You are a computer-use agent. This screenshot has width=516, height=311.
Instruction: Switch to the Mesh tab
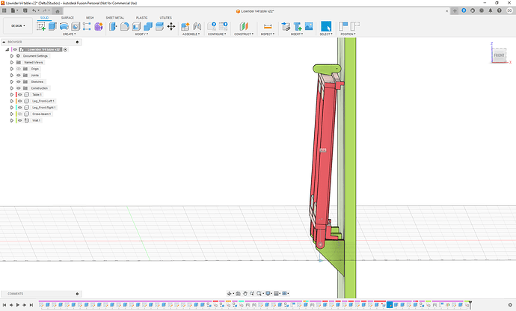(x=90, y=18)
